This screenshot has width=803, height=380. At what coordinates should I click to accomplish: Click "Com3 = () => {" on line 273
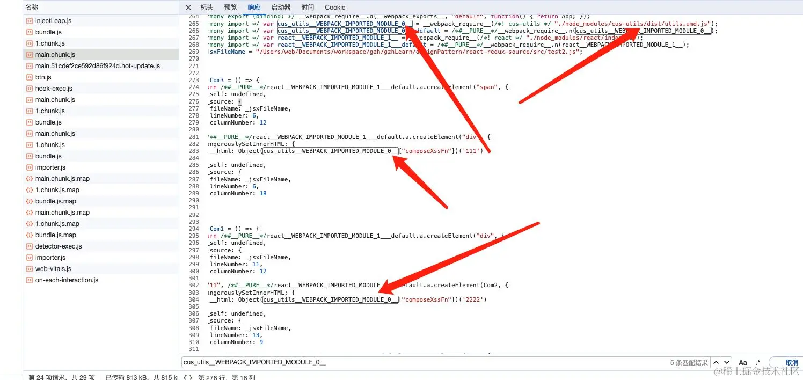(234, 80)
